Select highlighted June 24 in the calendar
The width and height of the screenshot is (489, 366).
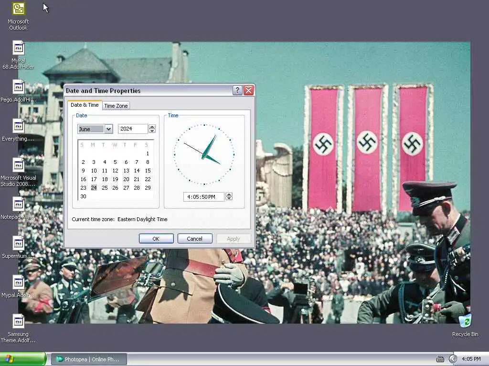[94, 188]
